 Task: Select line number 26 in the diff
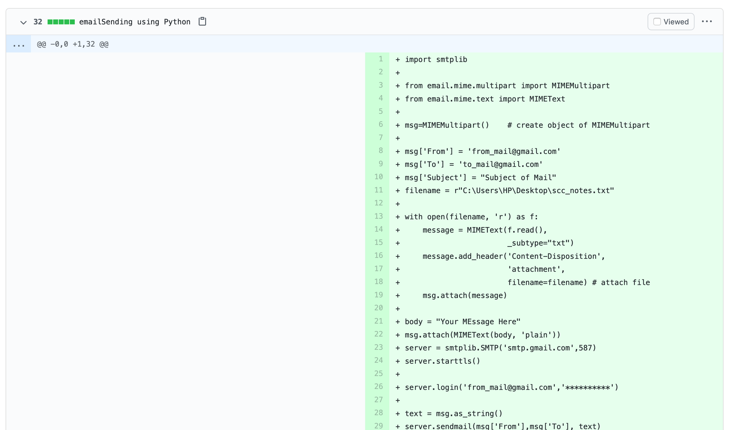378,387
